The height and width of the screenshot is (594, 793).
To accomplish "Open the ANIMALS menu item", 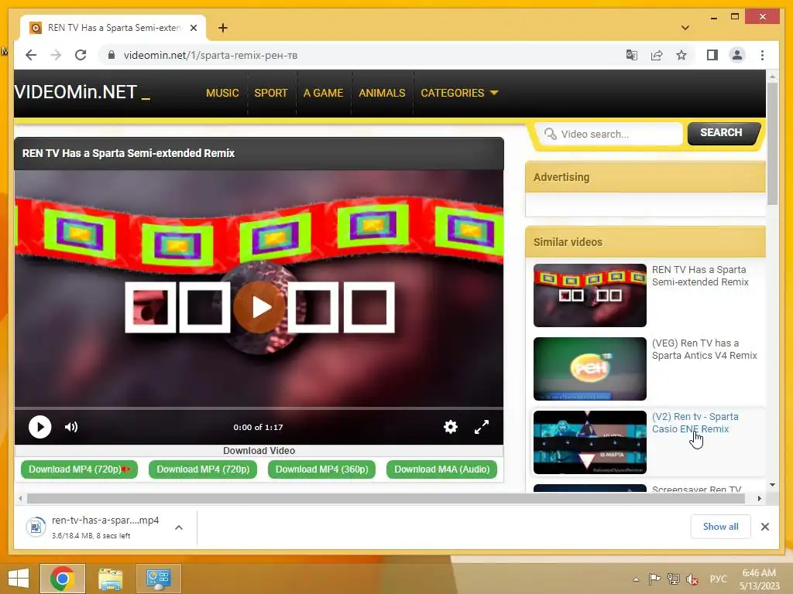I will (382, 93).
